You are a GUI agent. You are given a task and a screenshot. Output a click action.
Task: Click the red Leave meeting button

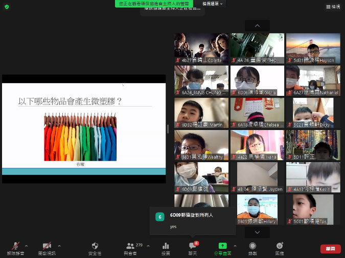tap(330, 248)
